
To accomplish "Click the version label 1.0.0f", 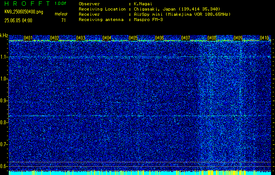I will point(60,3).
